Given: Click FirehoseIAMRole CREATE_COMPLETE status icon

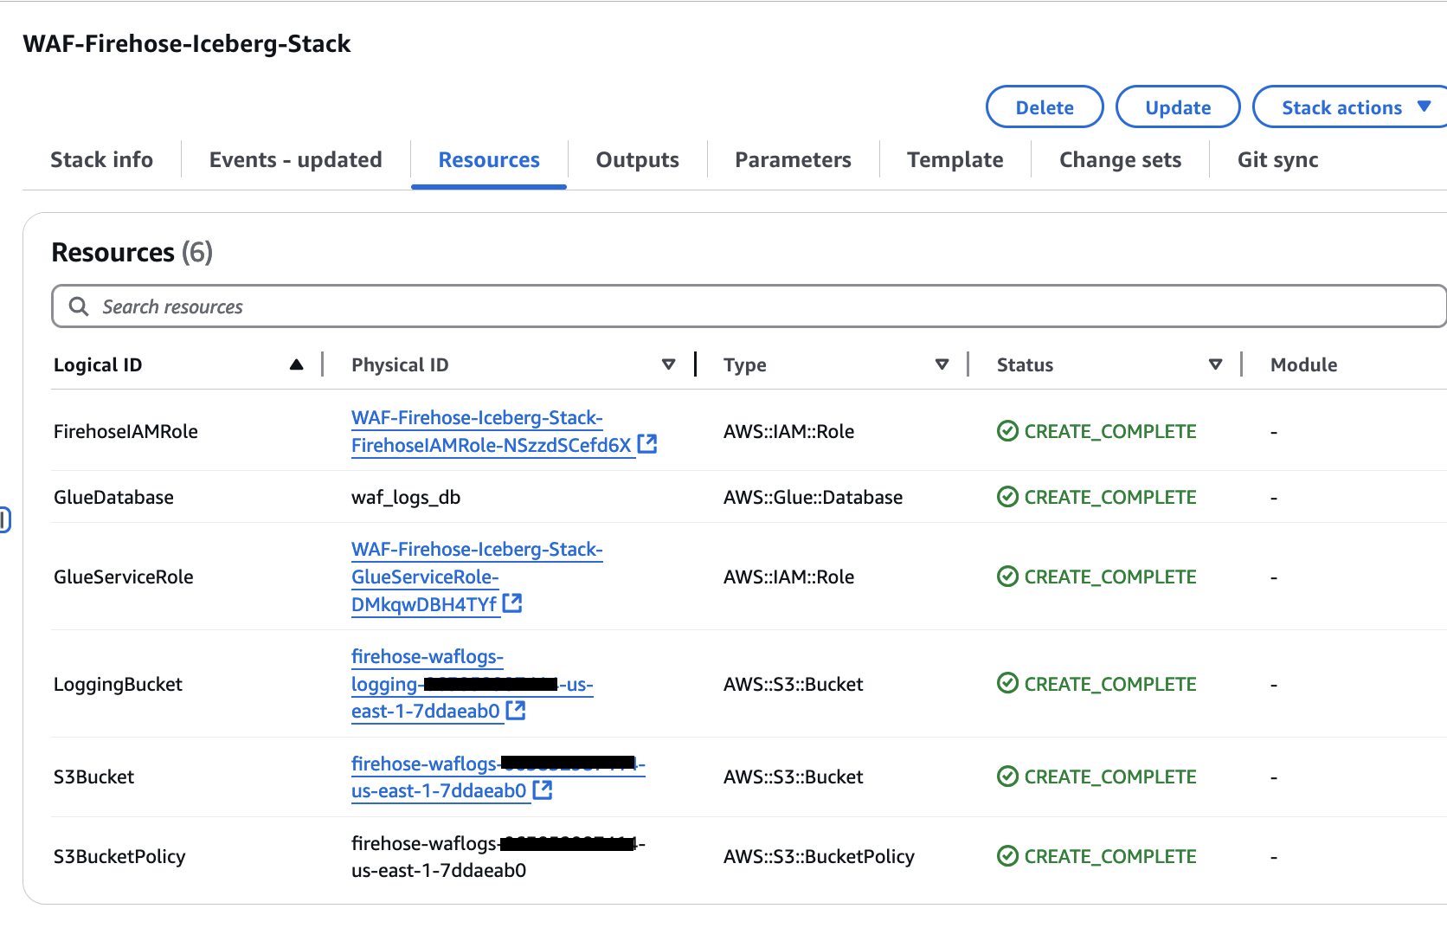Looking at the screenshot, I should pyautogui.click(x=1007, y=431).
